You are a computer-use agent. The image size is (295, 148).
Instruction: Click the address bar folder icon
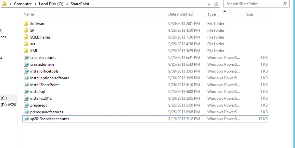coord(4,4)
